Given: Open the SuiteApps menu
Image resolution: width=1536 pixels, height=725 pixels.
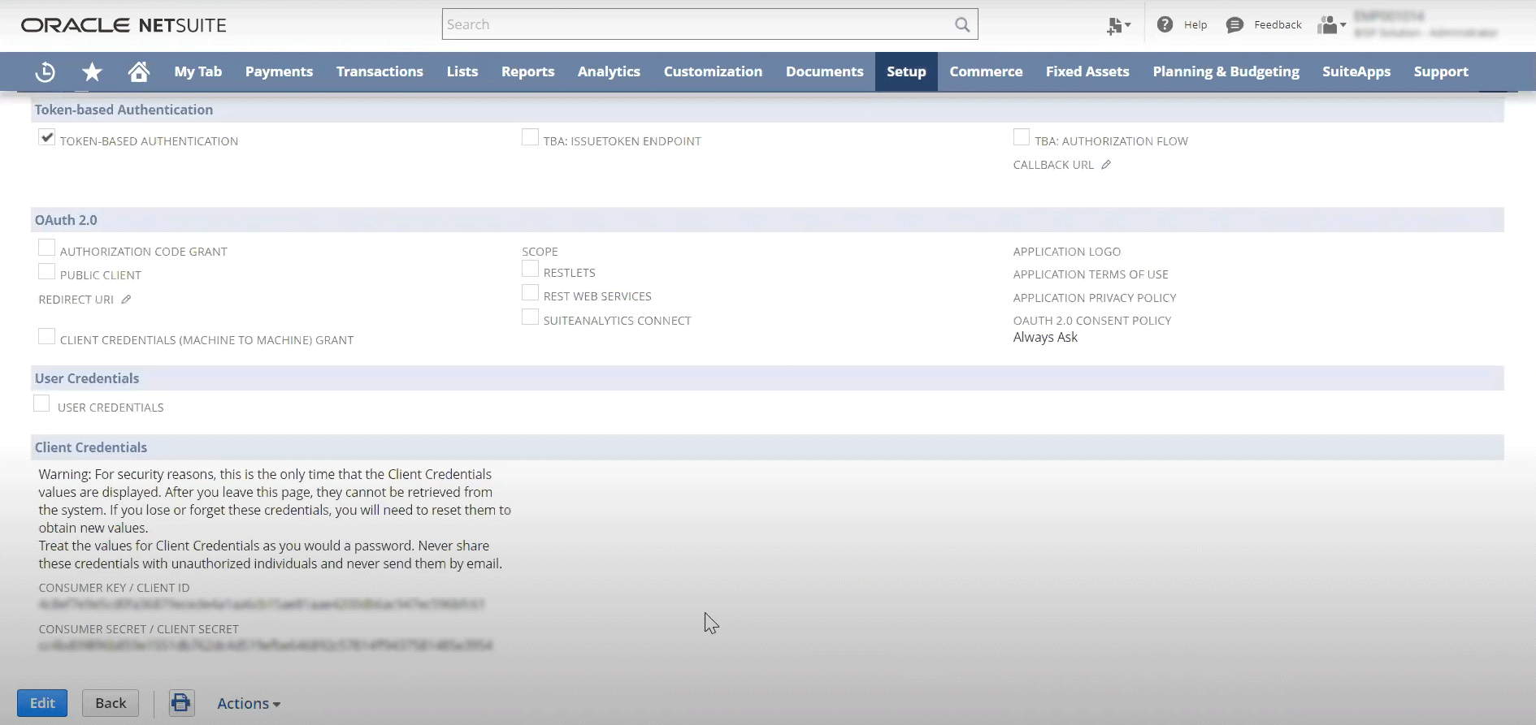Looking at the screenshot, I should 1356,71.
